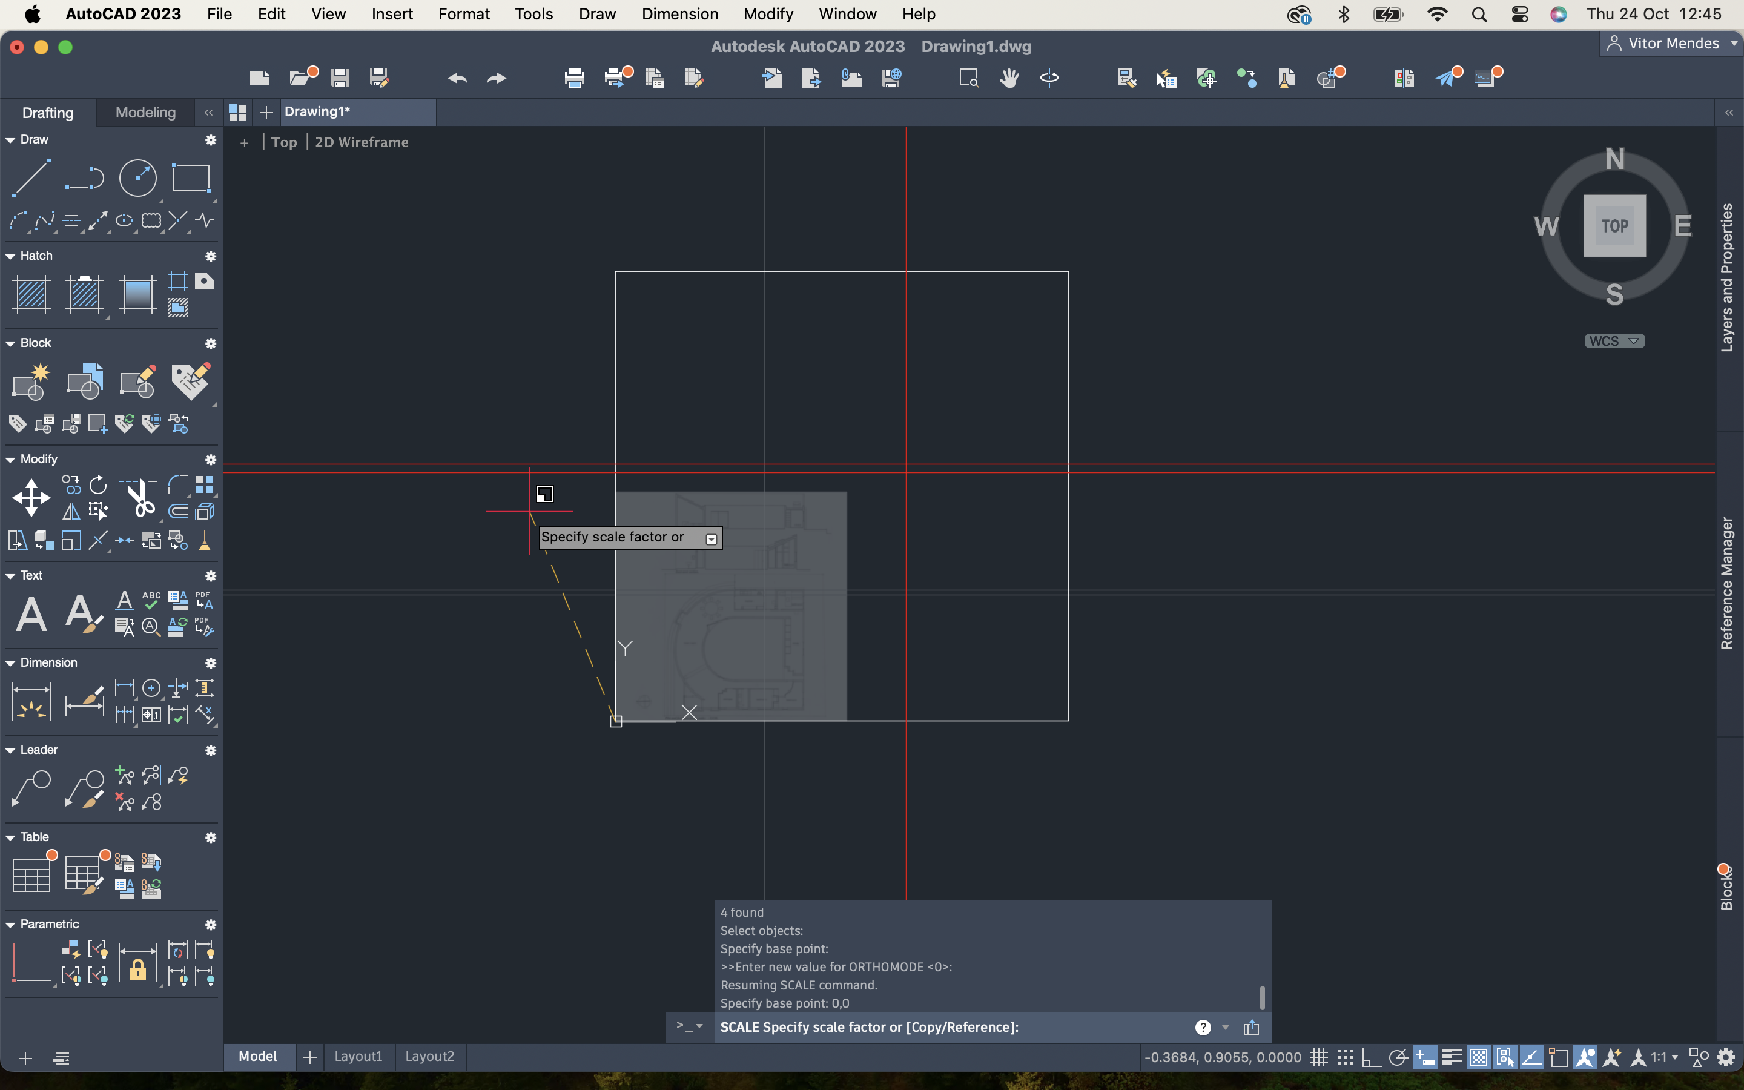Click the SCALE command line input

click(x=951, y=1027)
